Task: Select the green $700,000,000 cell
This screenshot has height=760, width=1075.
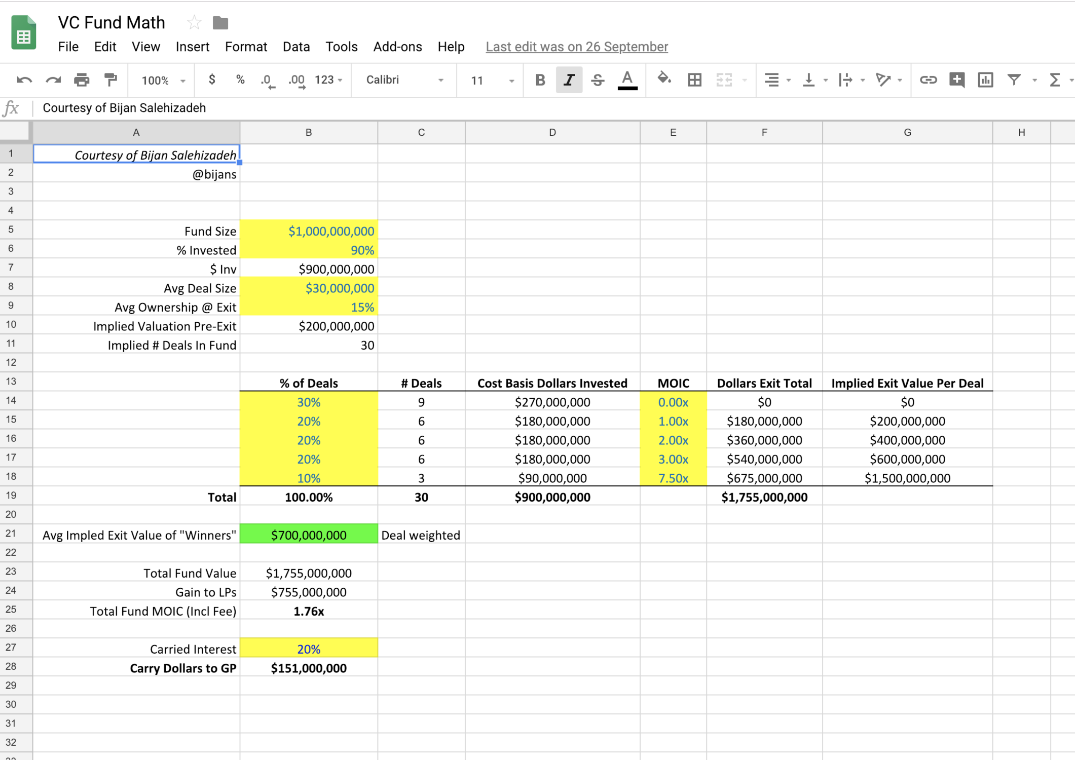Action: point(308,535)
